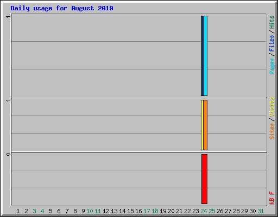Image resolution: width=278 pixels, height=217 pixels.
Task: Click day label 27 on the x-axis
Action: [x=228, y=211]
